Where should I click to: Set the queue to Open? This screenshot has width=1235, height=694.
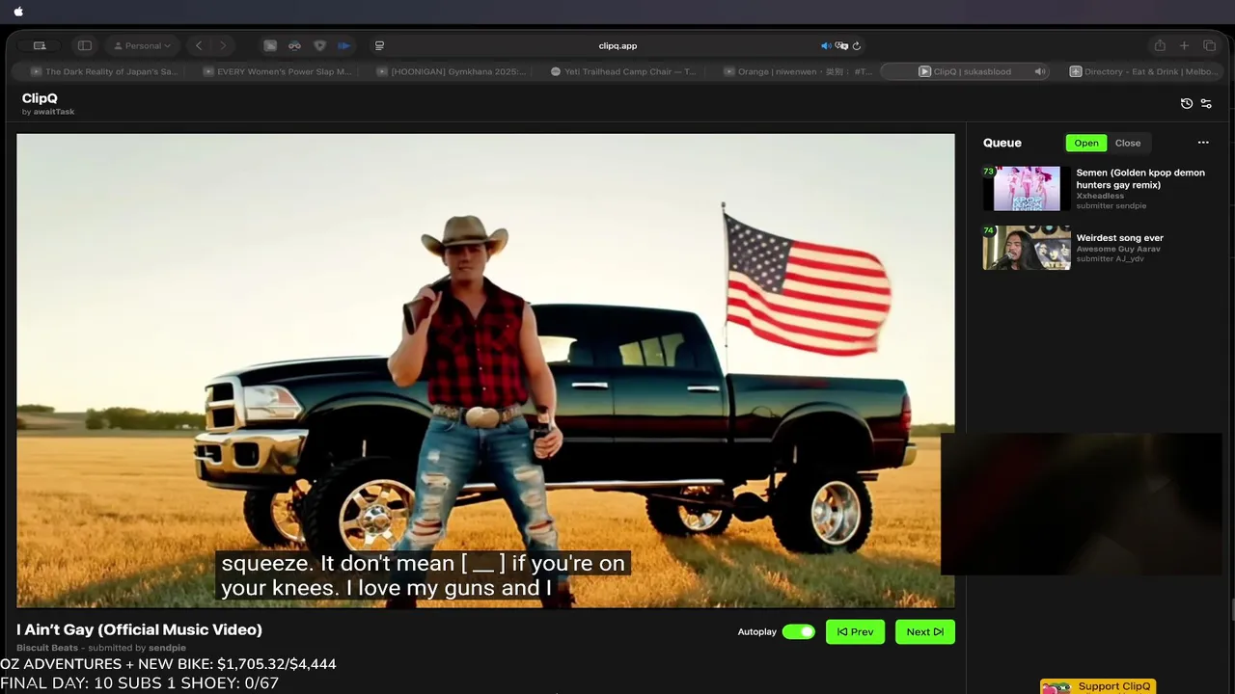(1086, 143)
